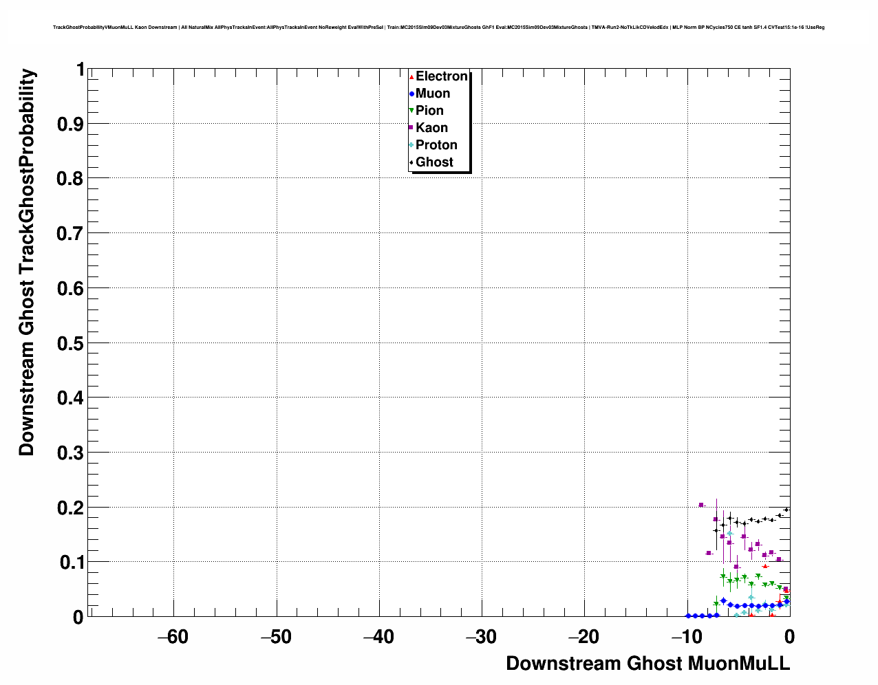The width and height of the screenshot is (878, 685).
Task: Click the black Ghost legend marker
Action: coord(411,162)
